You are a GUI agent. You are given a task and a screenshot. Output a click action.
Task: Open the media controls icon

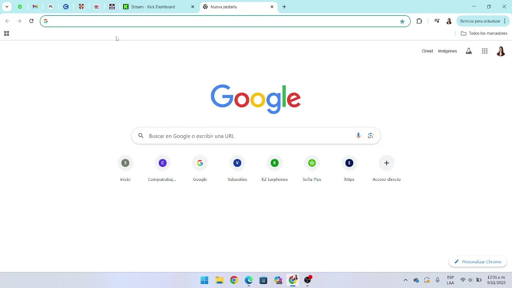pyautogui.click(x=437, y=21)
